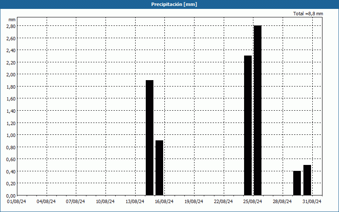The image size is (339, 212).
Task: Click the 'Precipitación [mm]' chart title
Action: [x=174, y=4]
